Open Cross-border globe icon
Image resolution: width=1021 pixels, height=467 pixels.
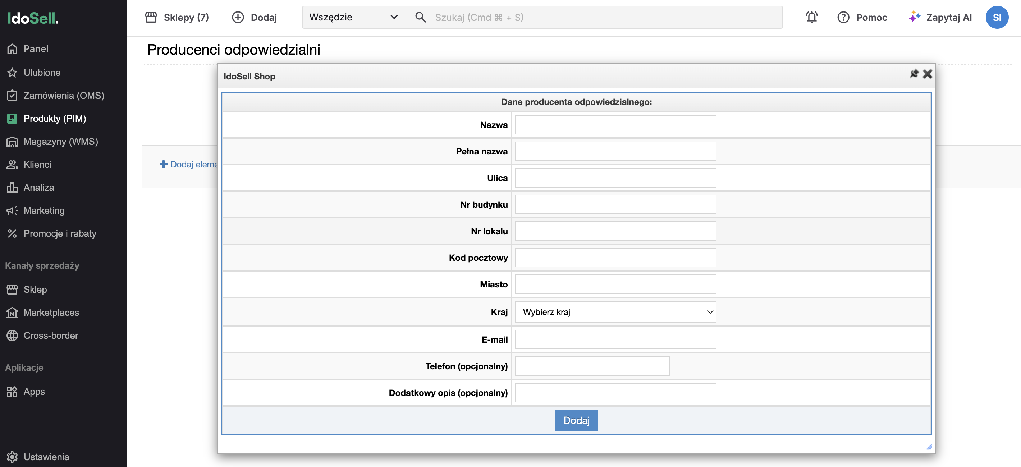[12, 336]
